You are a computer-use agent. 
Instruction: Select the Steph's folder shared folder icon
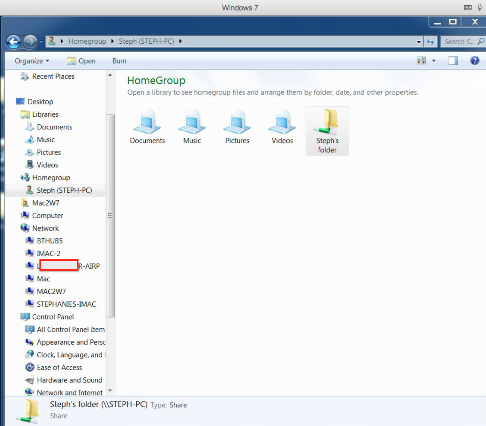point(327,131)
